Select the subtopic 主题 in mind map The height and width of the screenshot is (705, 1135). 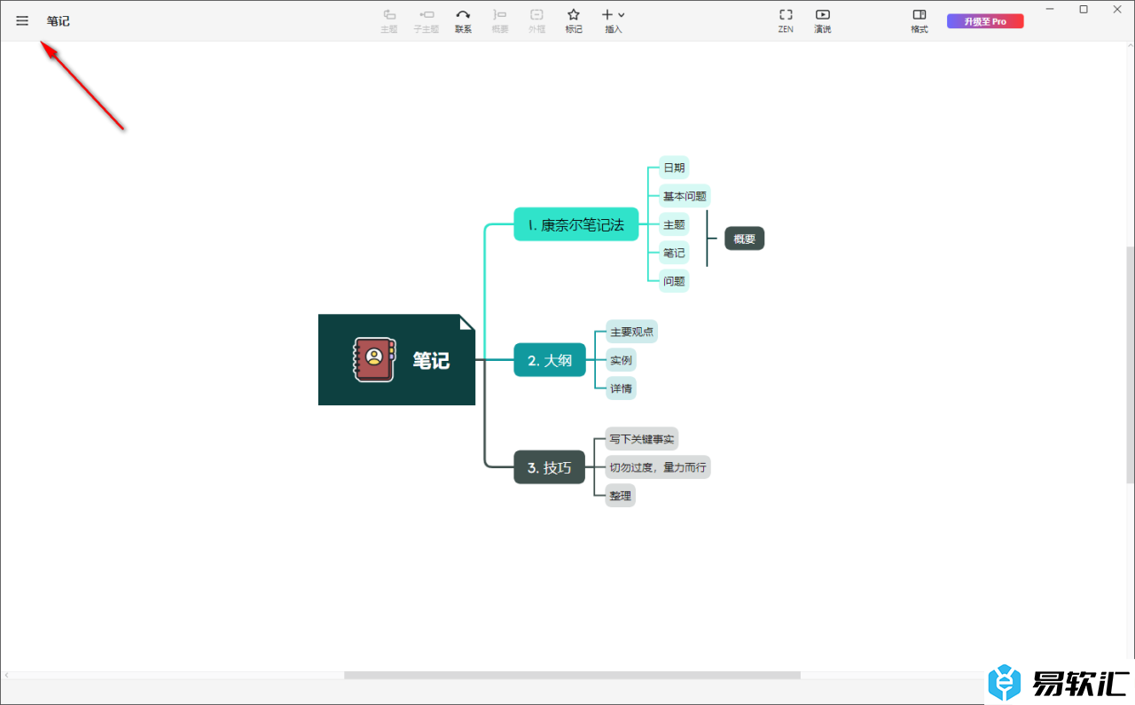tap(674, 224)
